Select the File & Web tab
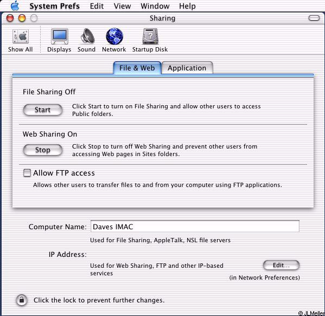Image resolution: width=325 pixels, height=316 pixels. coord(137,68)
